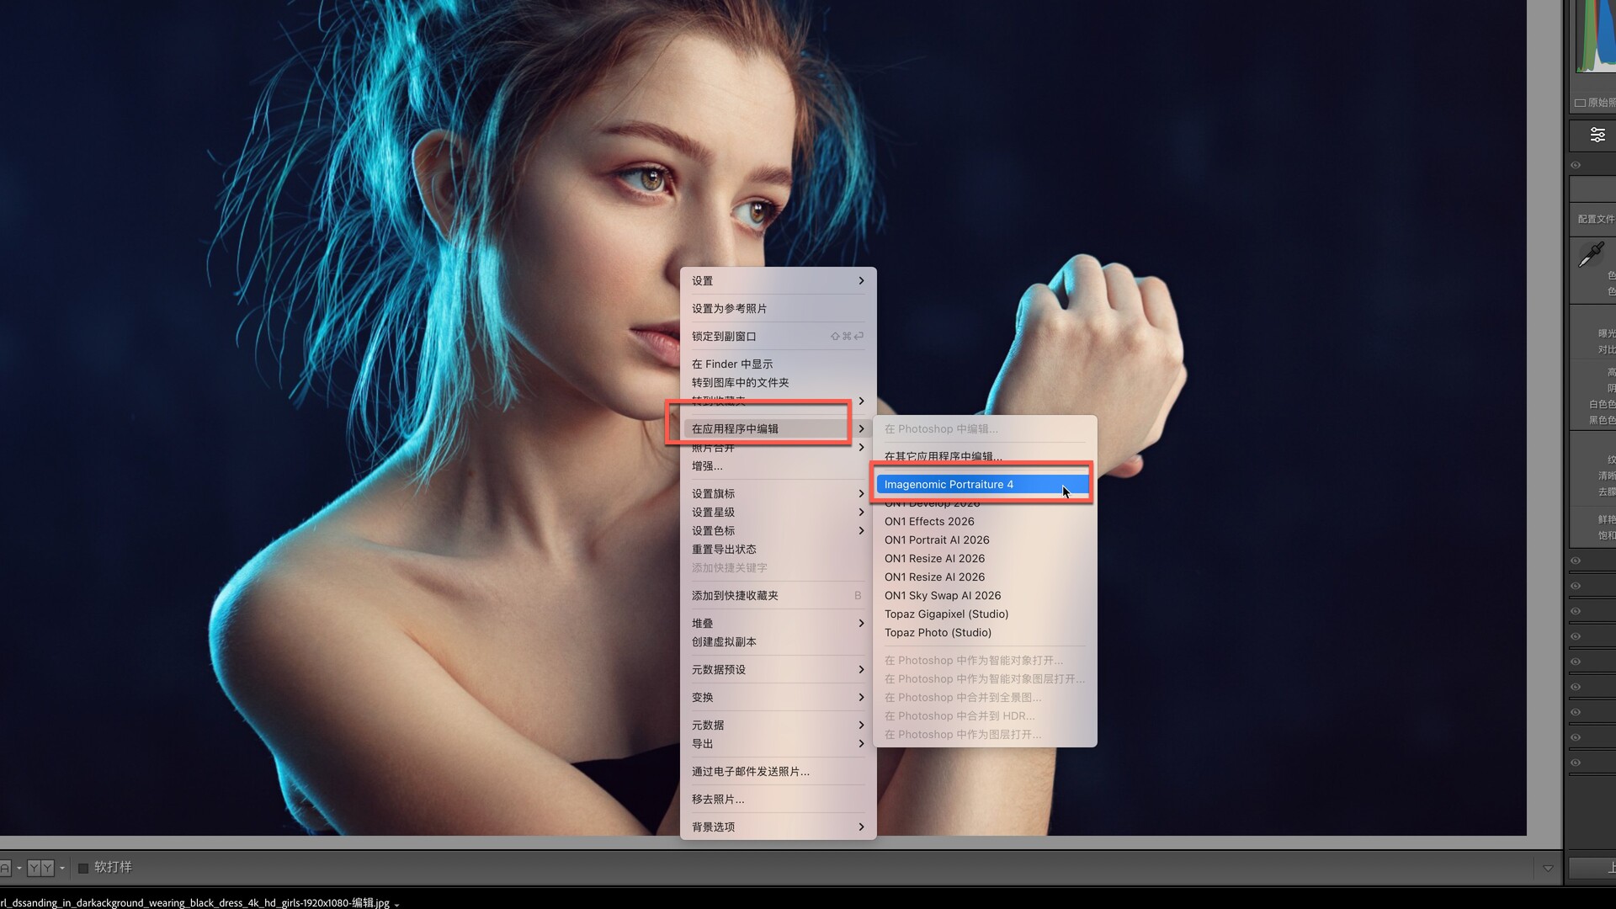Choose 创建虚拟副本 from the context menu
This screenshot has height=909, width=1616.
click(x=724, y=641)
